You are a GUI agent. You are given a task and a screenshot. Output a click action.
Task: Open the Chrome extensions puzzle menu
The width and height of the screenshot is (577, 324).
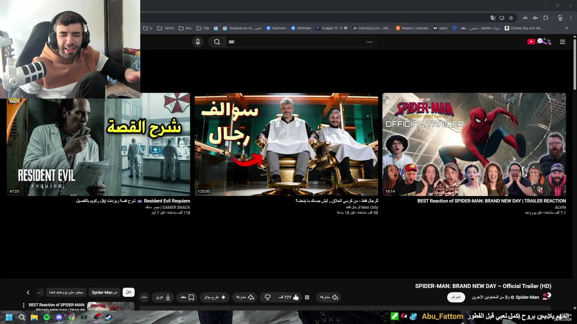(545, 18)
